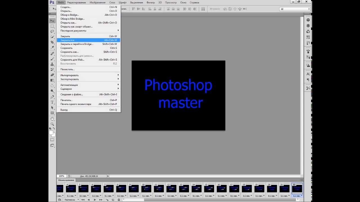Select the Quick Selection tool

coord(52,37)
